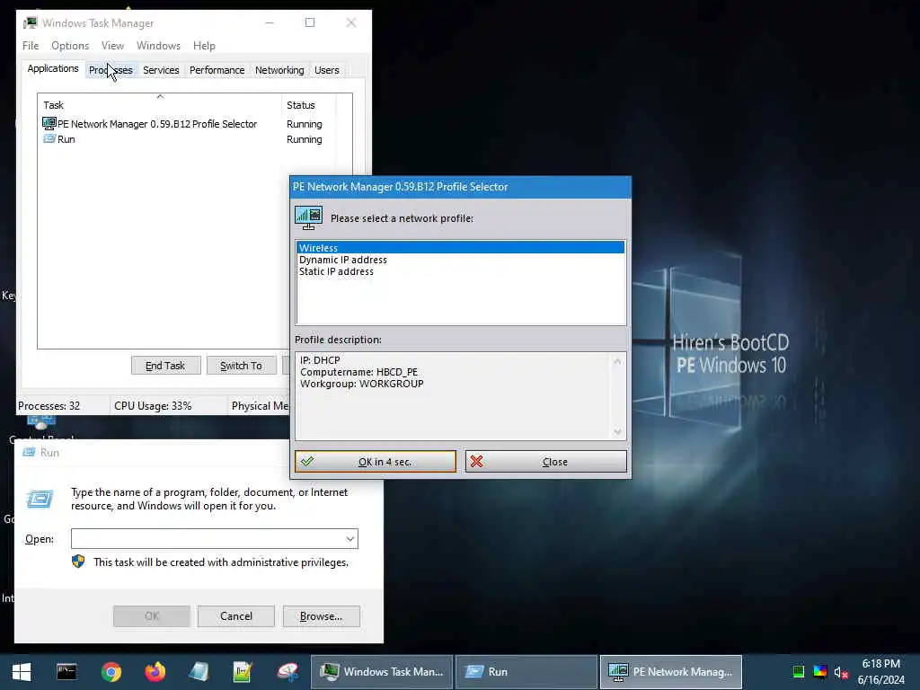Click the volume muted tray icon
The height and width of the screenshot is (690, 920).
pos(841,672)
